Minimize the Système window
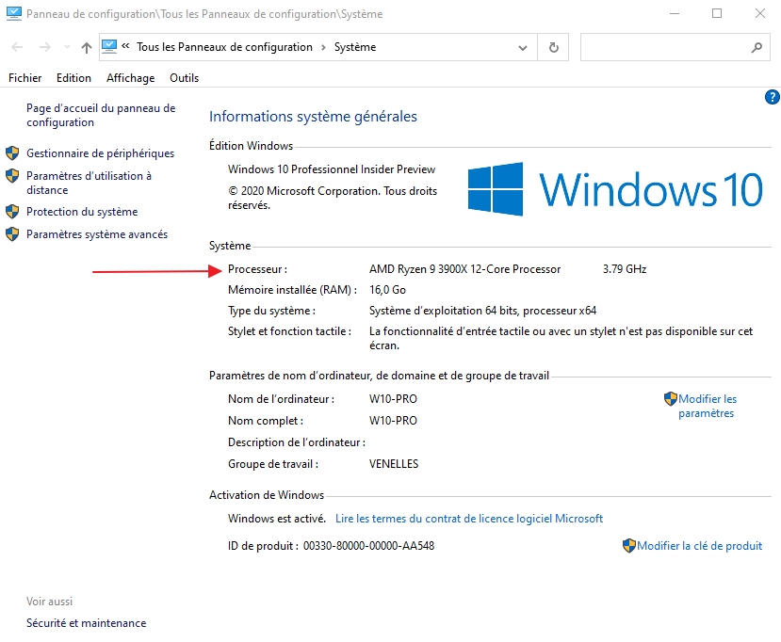781x642 pixels. click(x=675, y=13)
